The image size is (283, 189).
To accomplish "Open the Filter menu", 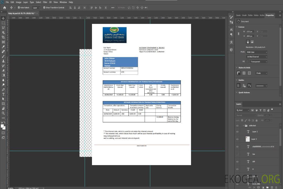I will click(45, 2).
